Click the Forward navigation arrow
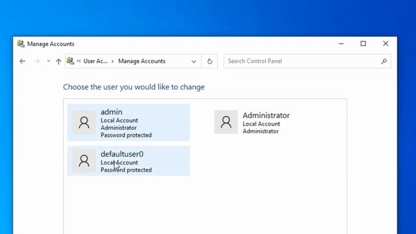The image size is (416, 234). pos(37,61)
